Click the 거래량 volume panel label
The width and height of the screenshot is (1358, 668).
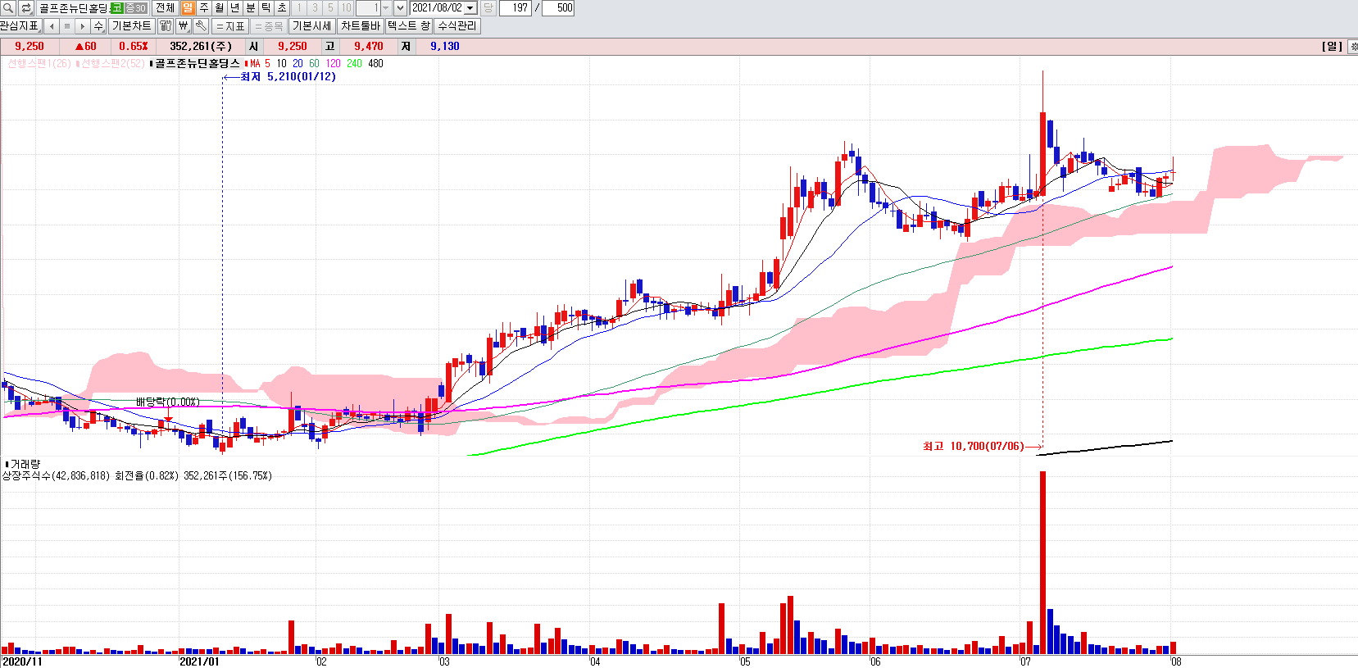(x=25, y=464)
